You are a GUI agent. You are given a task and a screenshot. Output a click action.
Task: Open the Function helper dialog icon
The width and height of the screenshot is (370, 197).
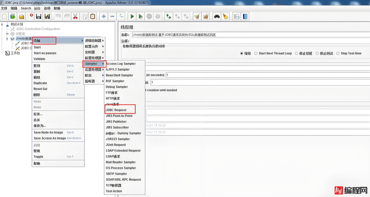tap(236, 16)
